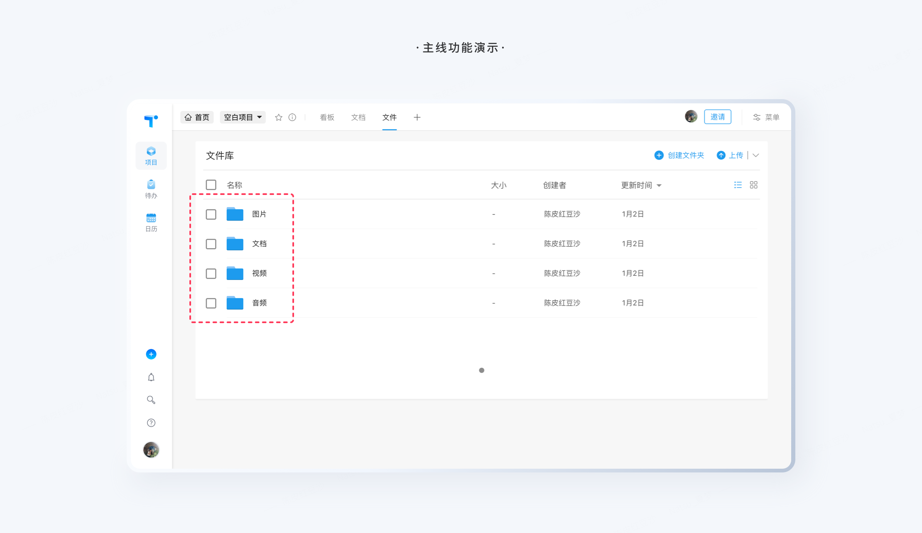Check the 视频 folder checkbox
Screen dimensions: 922x533
pyautogui.click(x=211, y=274)
